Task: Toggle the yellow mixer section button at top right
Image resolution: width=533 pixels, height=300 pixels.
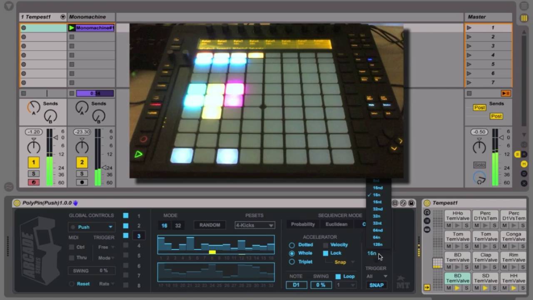Action: click(524, 18)
